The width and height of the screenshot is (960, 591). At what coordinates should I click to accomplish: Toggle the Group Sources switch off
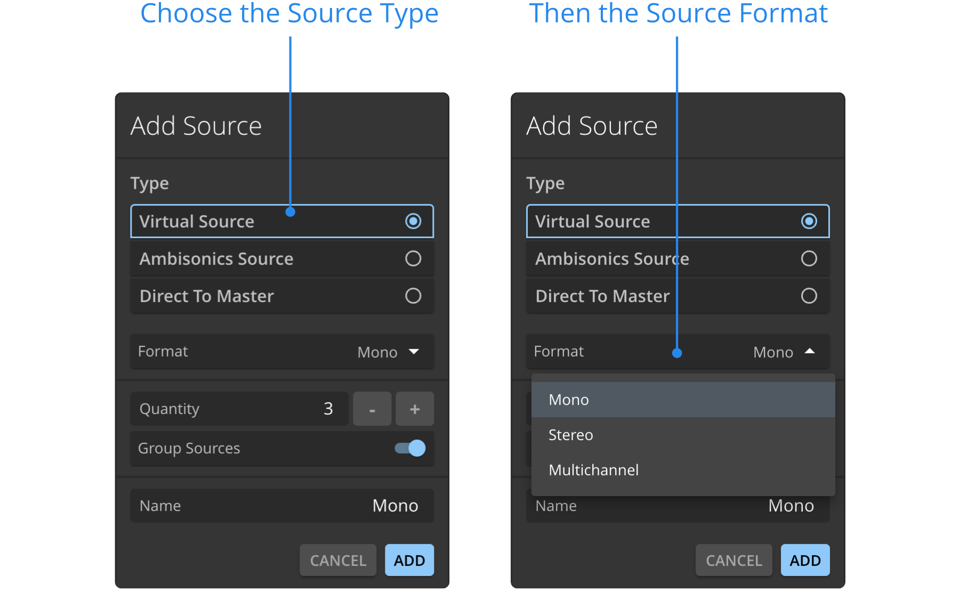click(x=410, y=448)
